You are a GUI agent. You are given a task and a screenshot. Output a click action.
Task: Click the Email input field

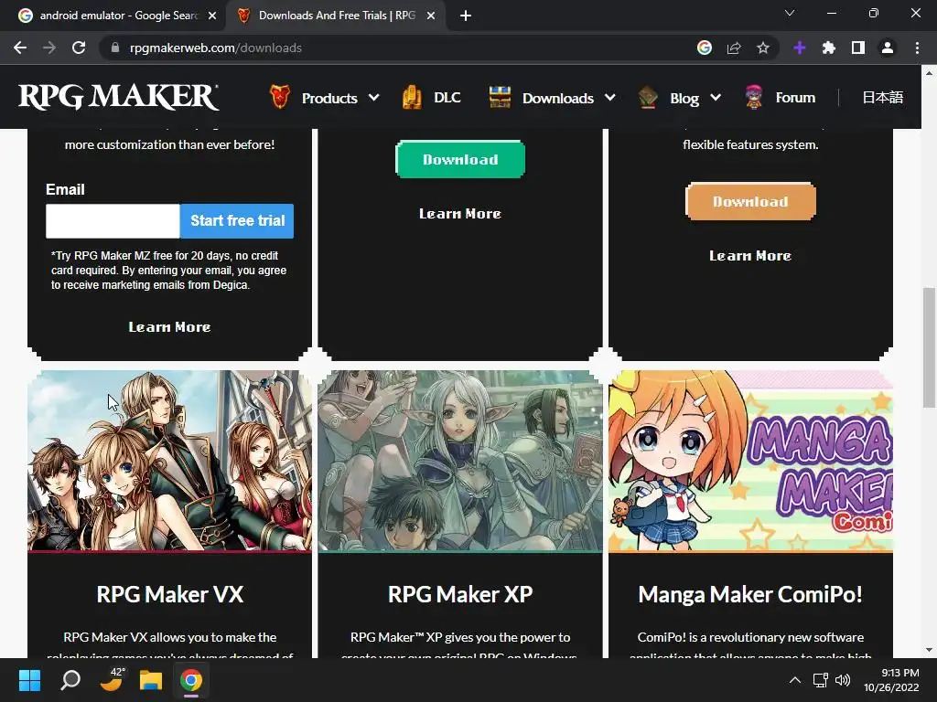click(113, 221)
